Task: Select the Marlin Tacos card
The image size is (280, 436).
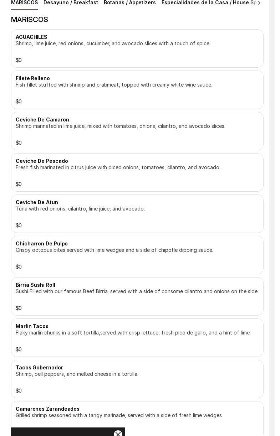Action: (x=137, y=338)
